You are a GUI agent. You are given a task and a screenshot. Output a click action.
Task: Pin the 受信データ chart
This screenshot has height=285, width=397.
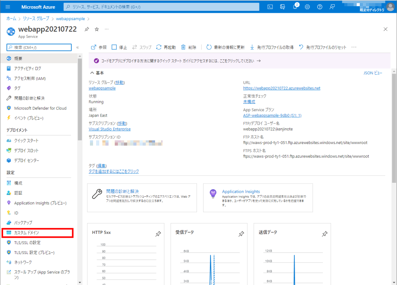coord(241,234)
